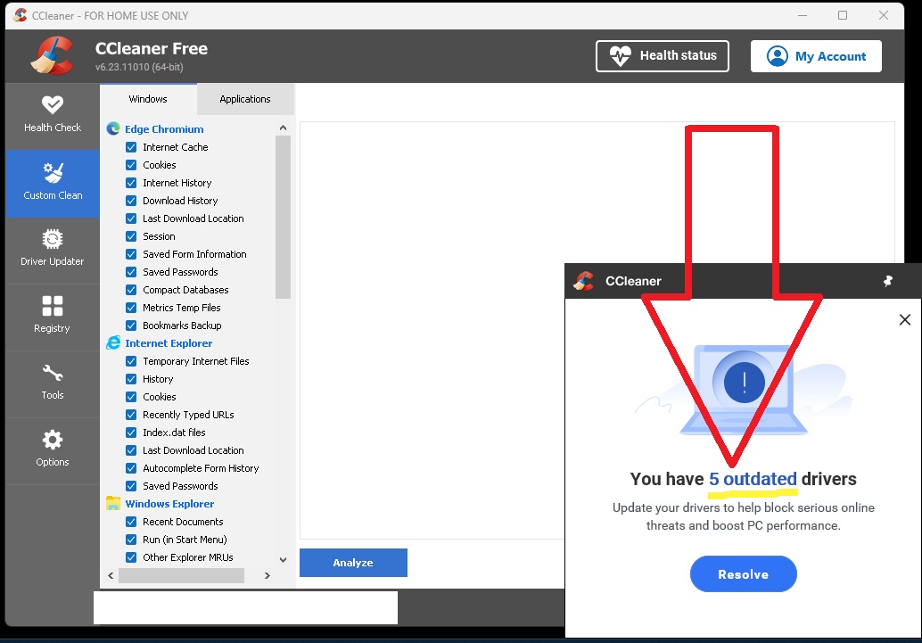Toggle Compact Databases checkbox

pyautogui.click(x=131, y=290)
